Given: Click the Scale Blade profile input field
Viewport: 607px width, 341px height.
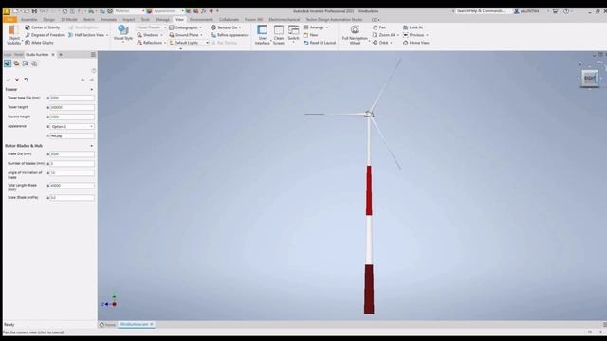Looking at the screenshot, I should click(72, 198).
